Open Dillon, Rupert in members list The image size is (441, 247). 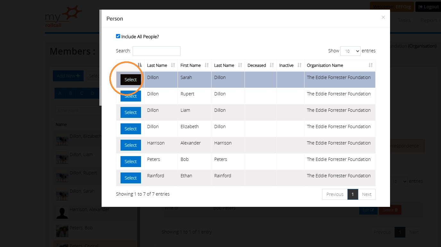(x=83, y=173)
